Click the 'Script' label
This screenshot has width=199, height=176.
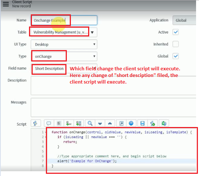(x=22, y=124)
